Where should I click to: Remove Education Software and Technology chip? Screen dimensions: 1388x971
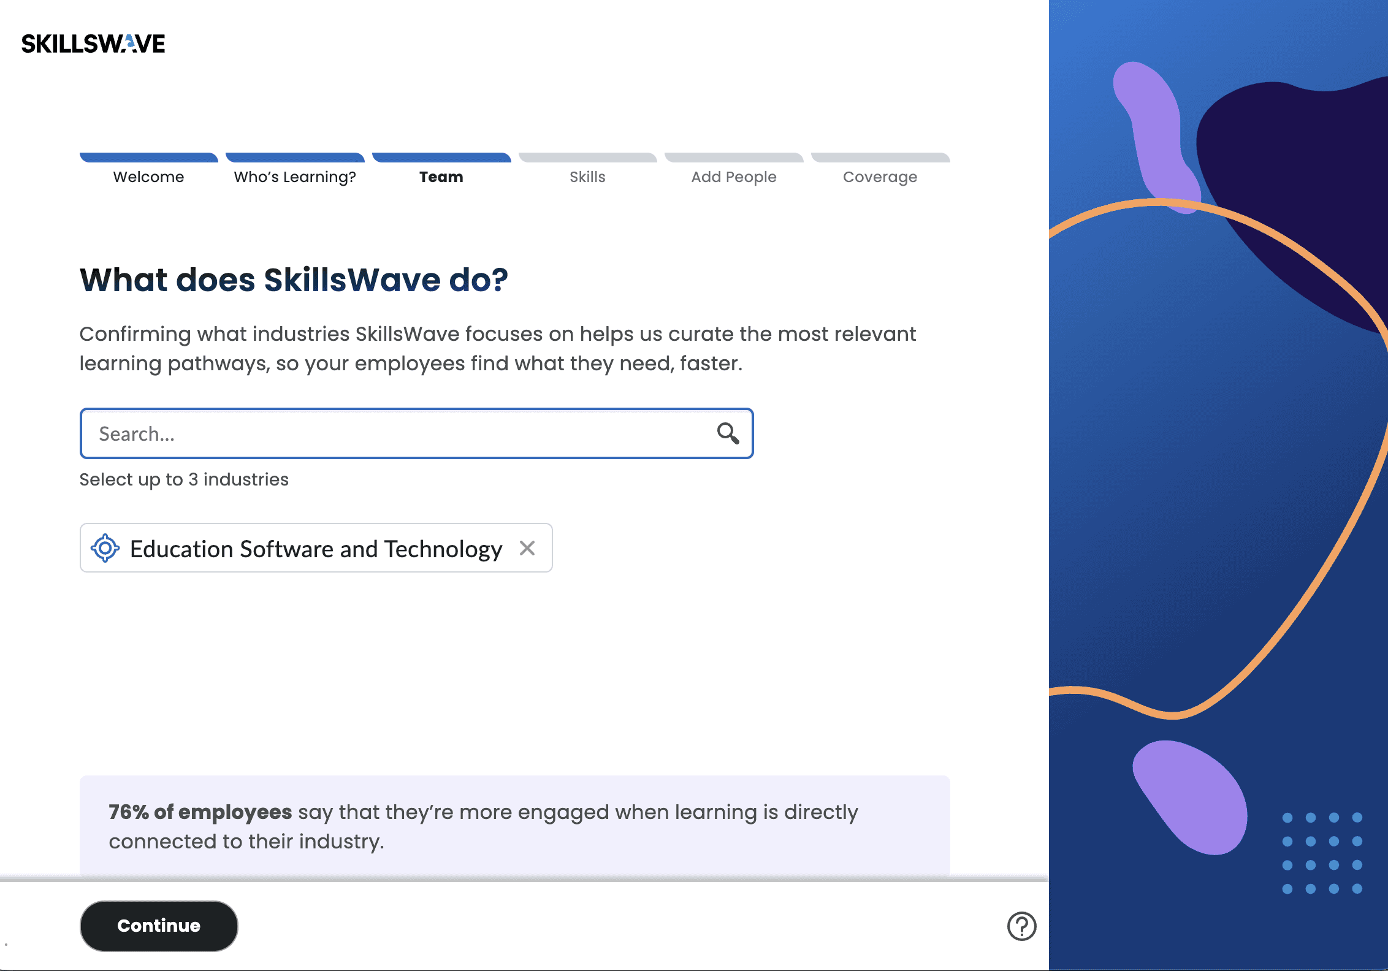tap(527, 548)
